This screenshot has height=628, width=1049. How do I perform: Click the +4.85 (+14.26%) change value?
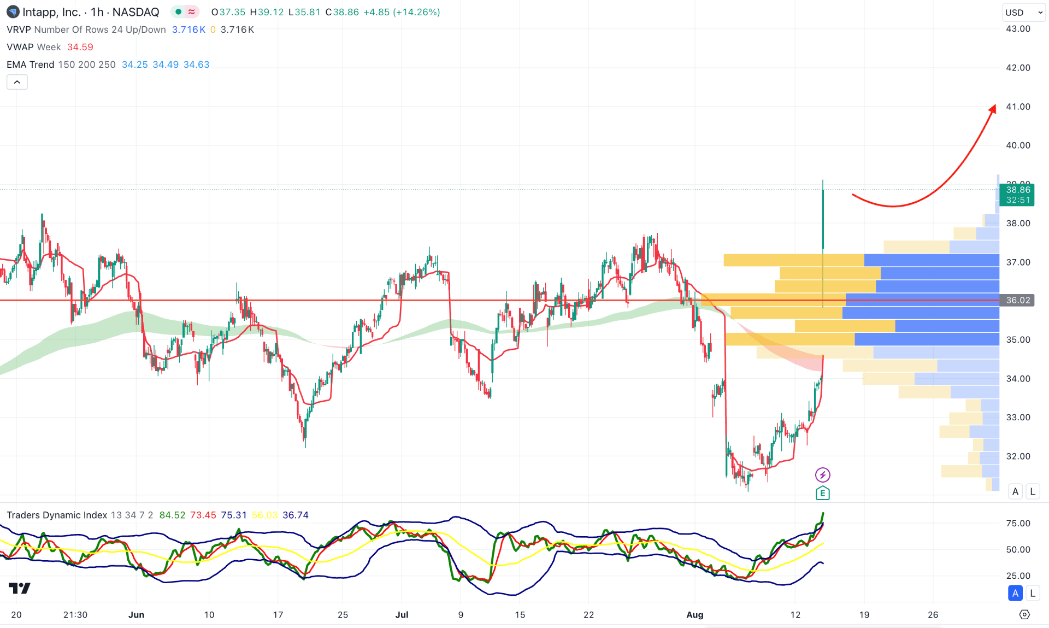coord(402,12)
